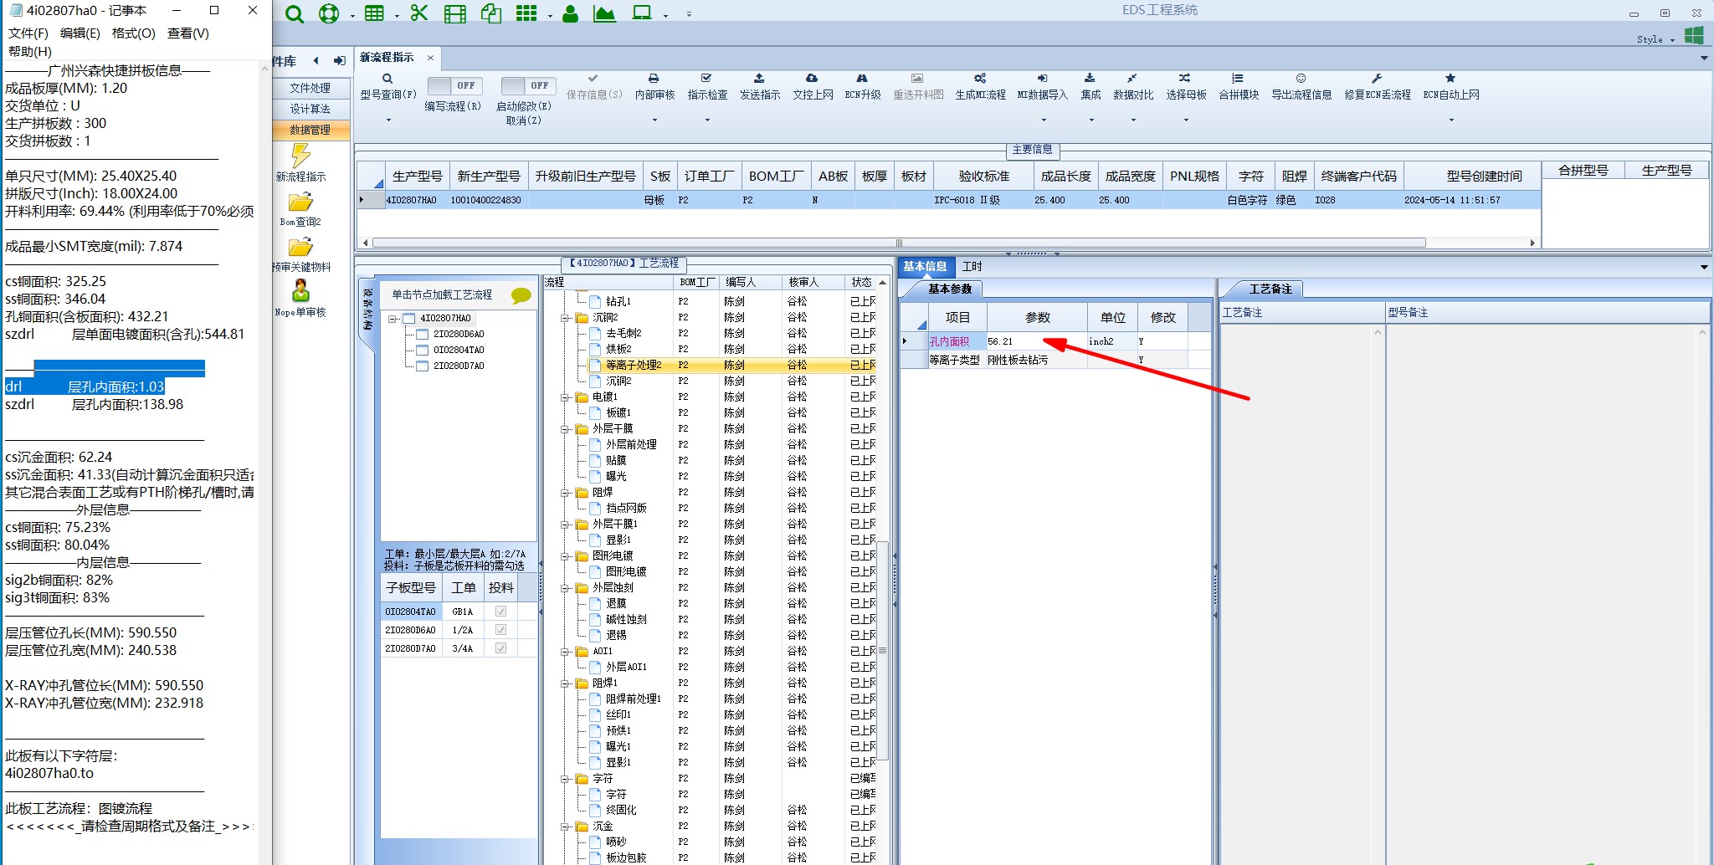
Task: Click ECN自动上网 star icon
Action: click(1450, 78)
